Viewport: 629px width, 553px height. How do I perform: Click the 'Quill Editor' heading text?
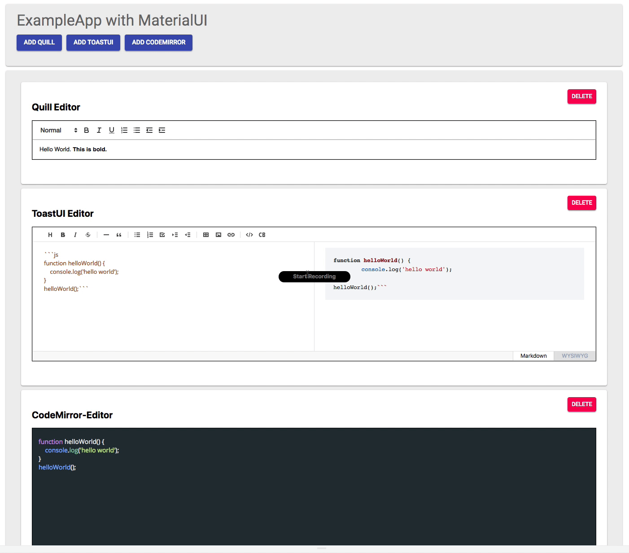[x=56, y=107]
